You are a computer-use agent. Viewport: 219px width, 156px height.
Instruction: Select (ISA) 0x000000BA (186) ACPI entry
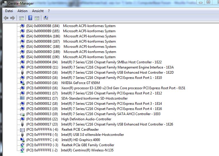71,36
